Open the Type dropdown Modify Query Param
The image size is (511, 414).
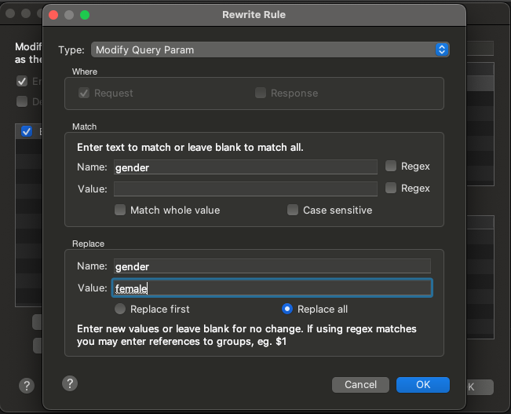tap(270, 49)
